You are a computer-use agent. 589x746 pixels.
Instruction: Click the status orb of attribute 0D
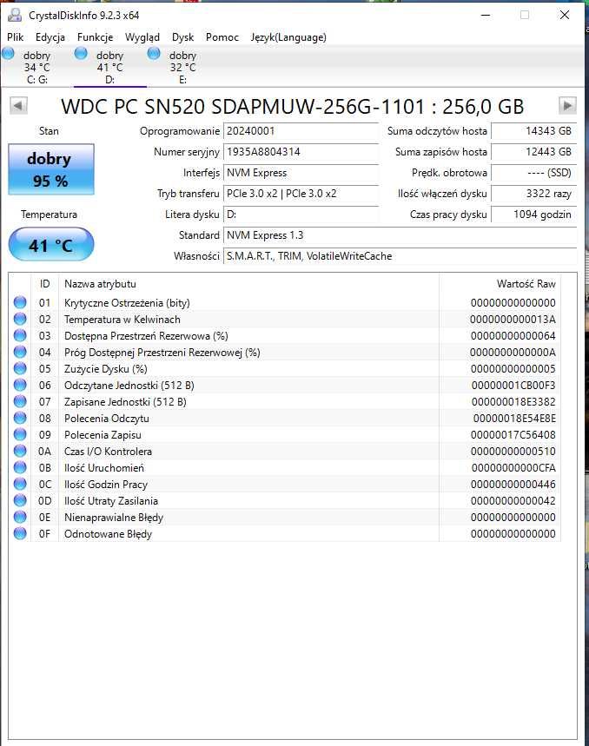[20, 500]
